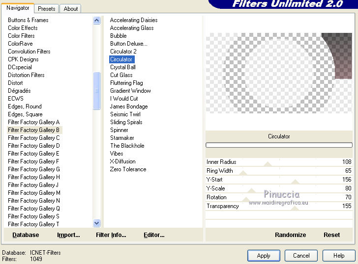Viewport: 358px width, 264px height.
Task: Click the category list scroll up arrow
Action: [x=97, y=21]
